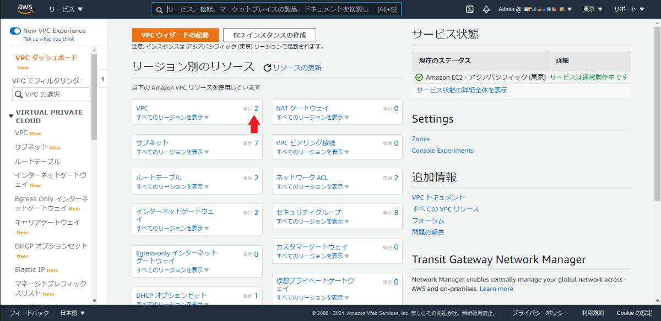Open 利用規約 footer link
The width and height of the screenshot is (661, 321).
coord(592,313)
